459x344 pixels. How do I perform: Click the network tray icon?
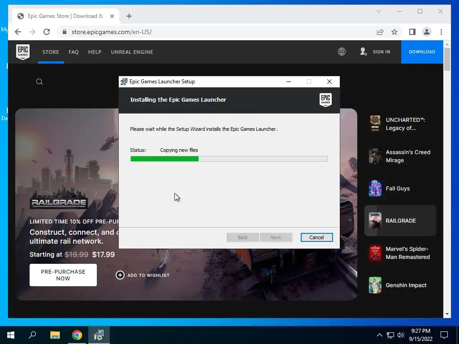(390, 335)
